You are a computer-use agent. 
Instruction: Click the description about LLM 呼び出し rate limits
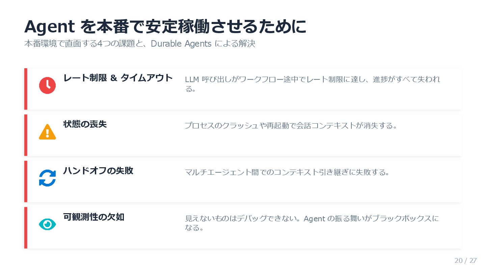312,80
